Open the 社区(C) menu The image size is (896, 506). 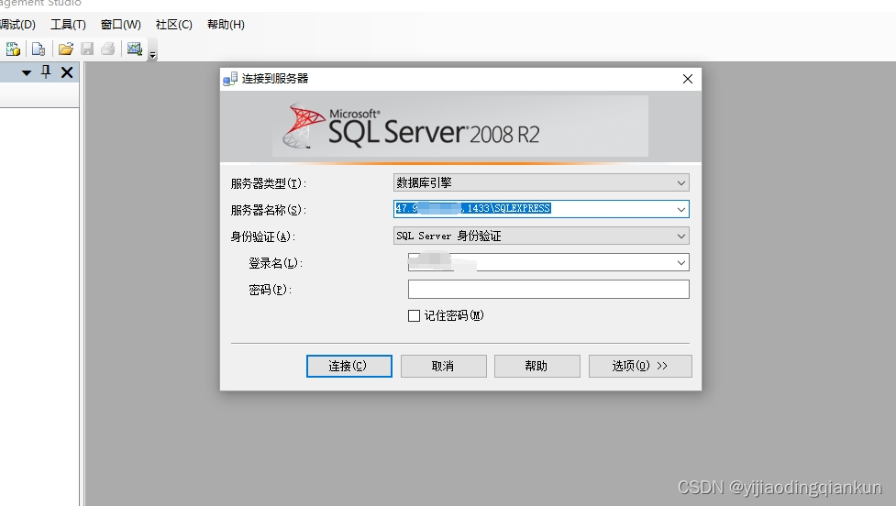point(173,25)
